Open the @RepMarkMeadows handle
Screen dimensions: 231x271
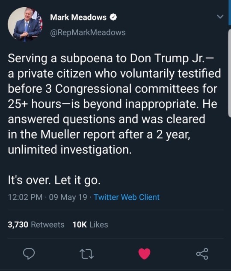[88, 32]
